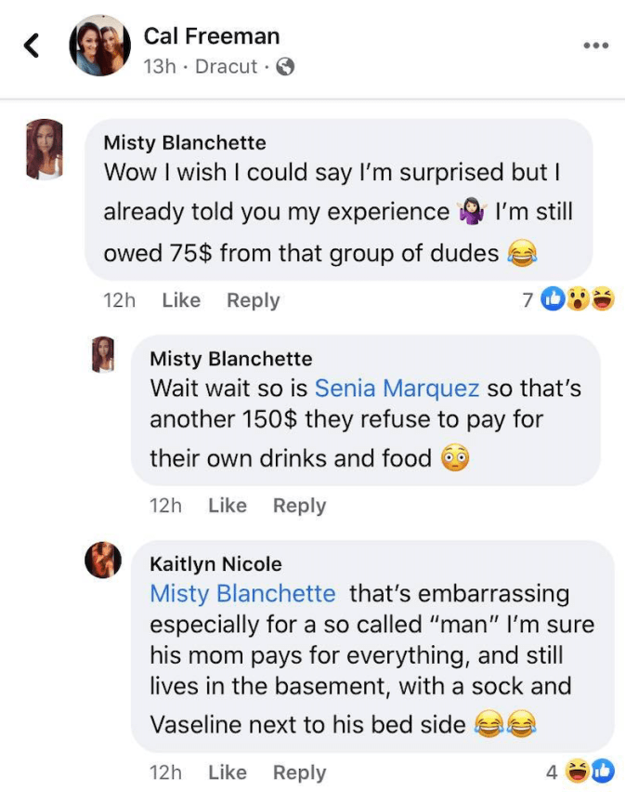View reaction icons on Kaitlyn's comment
Viewport: 625px width, 792px height.
(590, 771)
